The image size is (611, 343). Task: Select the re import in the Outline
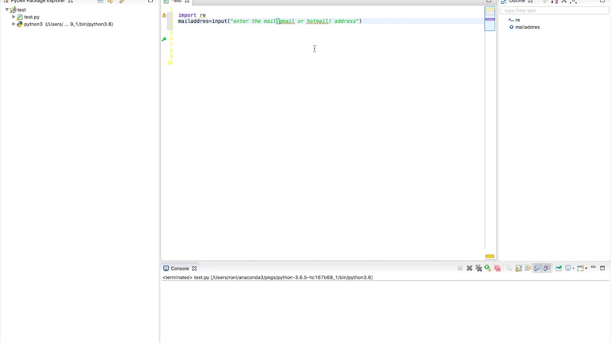(x=517, y=20)
